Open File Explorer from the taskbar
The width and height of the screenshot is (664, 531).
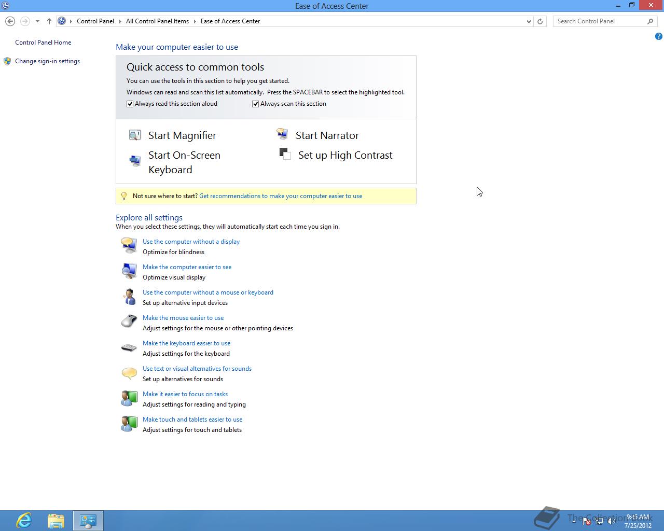[56, 520]
